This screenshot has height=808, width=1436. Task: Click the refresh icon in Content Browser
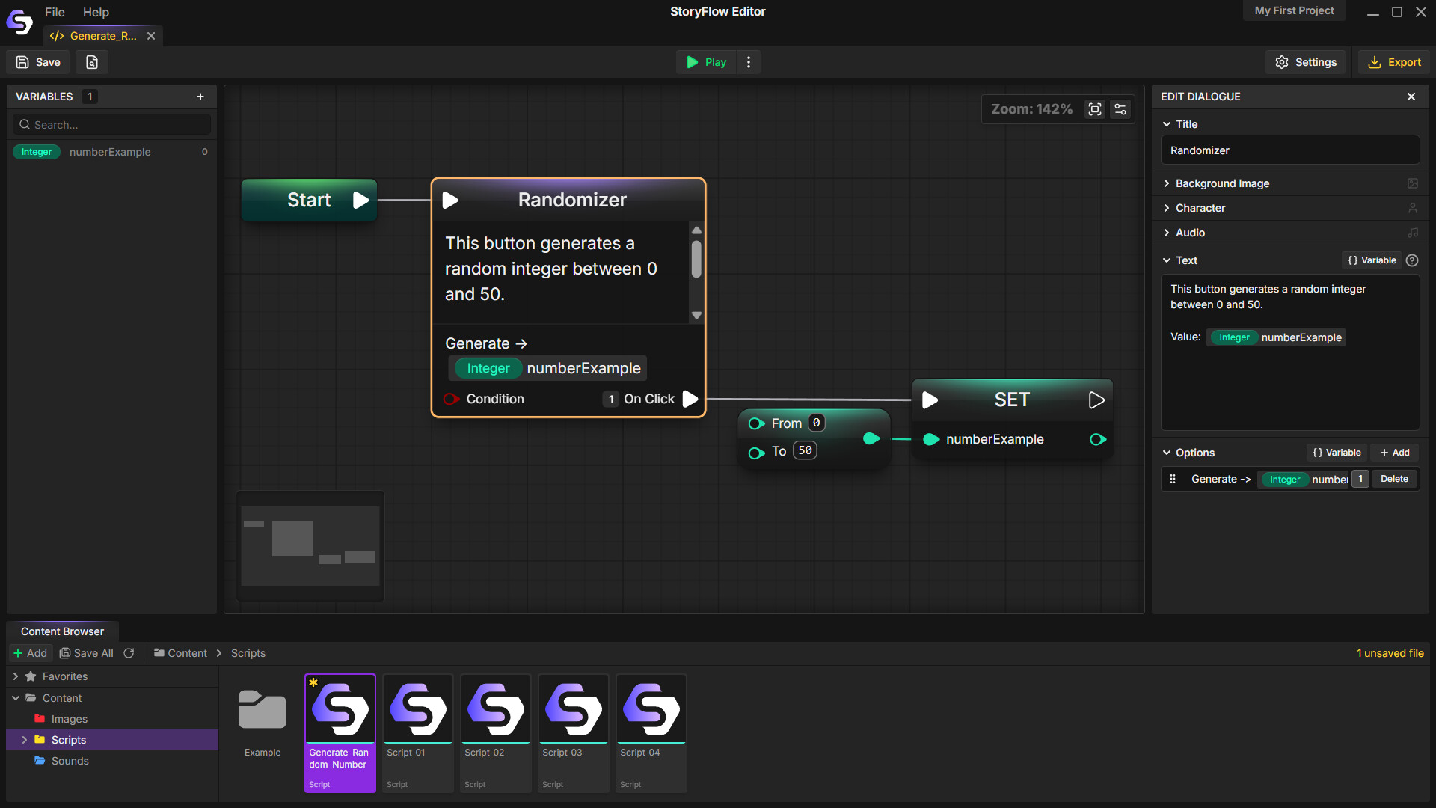[129, 653]
